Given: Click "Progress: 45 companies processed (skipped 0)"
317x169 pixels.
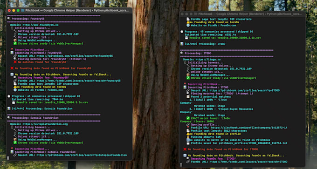Looking at the screenshot, I should (219, 32).
